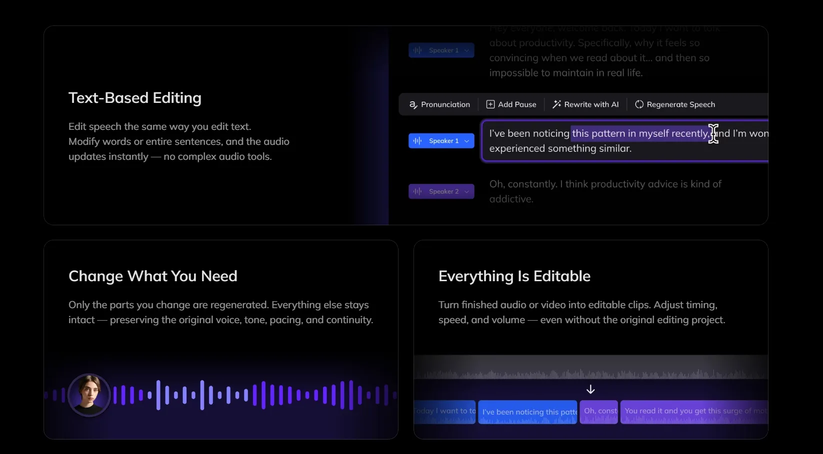Click the Regenerate Speech circular arrow icon
Viewport: 823px width, 454px height.
[x=639, y=104]
